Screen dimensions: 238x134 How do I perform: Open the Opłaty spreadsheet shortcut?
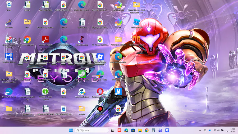27,5
